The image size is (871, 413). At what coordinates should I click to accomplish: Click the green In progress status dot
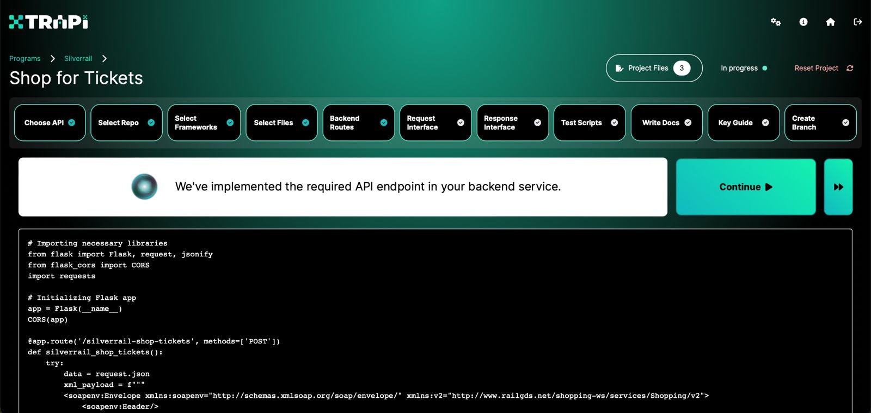765,68
